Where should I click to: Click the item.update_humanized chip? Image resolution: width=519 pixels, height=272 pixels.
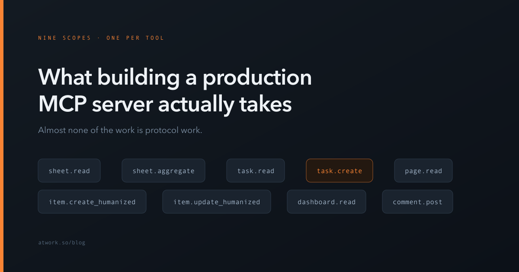point(217,202)
